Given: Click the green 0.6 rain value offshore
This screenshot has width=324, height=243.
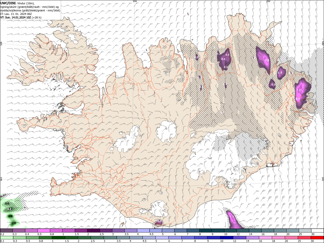Looking at the screenshot, I should [x=7, y=203].
